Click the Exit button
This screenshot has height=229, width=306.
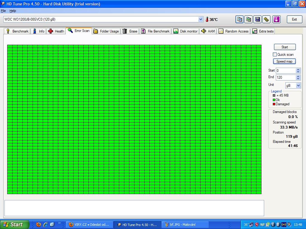[294, 19]
